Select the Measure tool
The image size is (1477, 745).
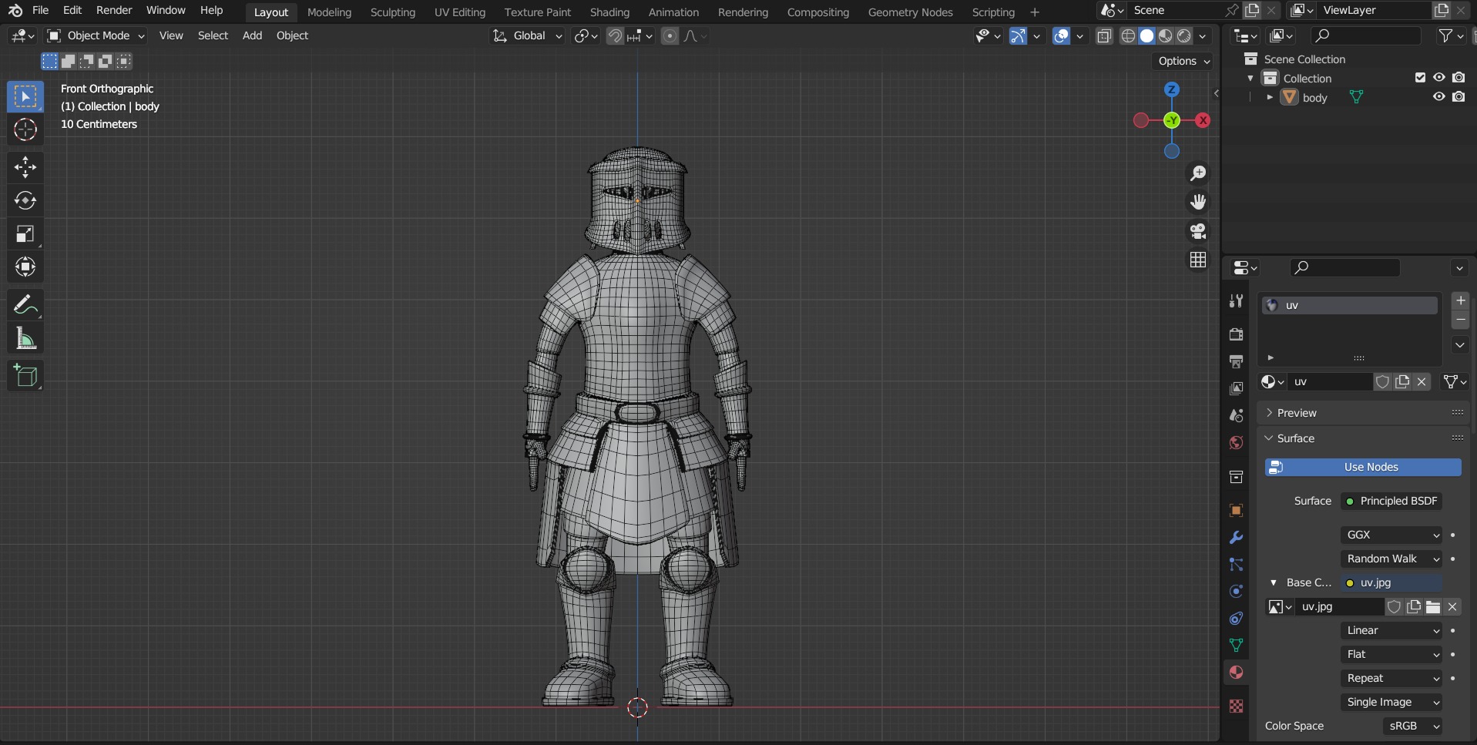tap(25, 338)
